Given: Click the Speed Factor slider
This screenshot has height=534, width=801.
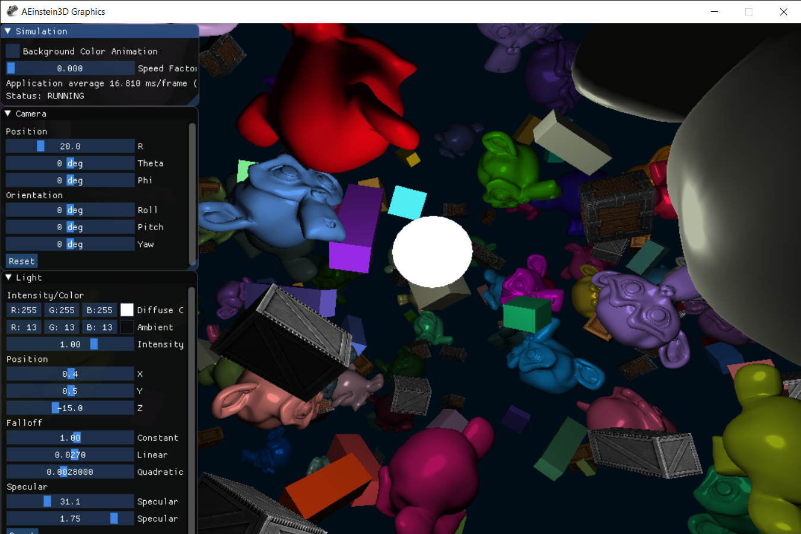Looking at the screenshot, I should pos(70,68).
